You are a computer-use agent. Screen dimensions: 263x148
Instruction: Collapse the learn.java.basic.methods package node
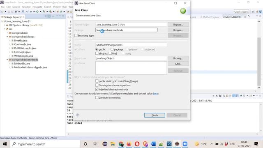[7, 60]
